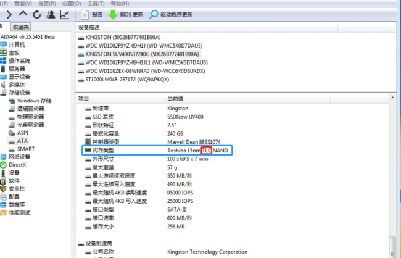Open the 报告 report toolbar button

(91, 15)
